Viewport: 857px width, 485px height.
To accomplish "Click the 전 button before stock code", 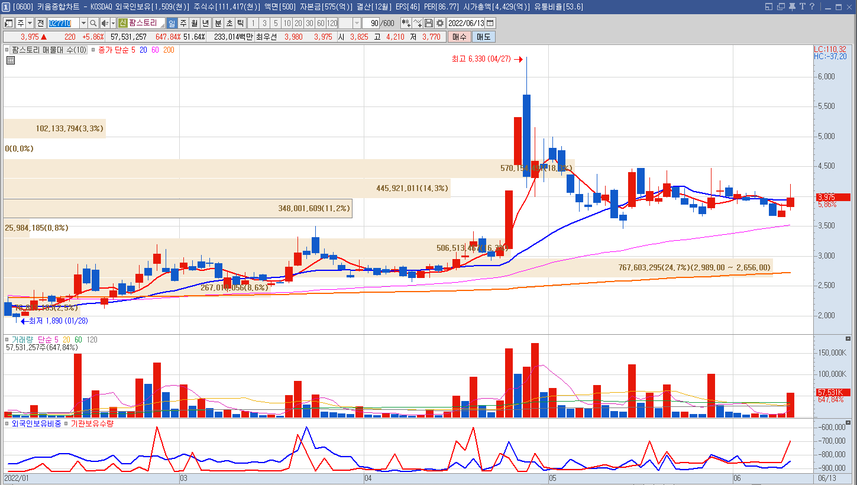I will tap(40, 23).
